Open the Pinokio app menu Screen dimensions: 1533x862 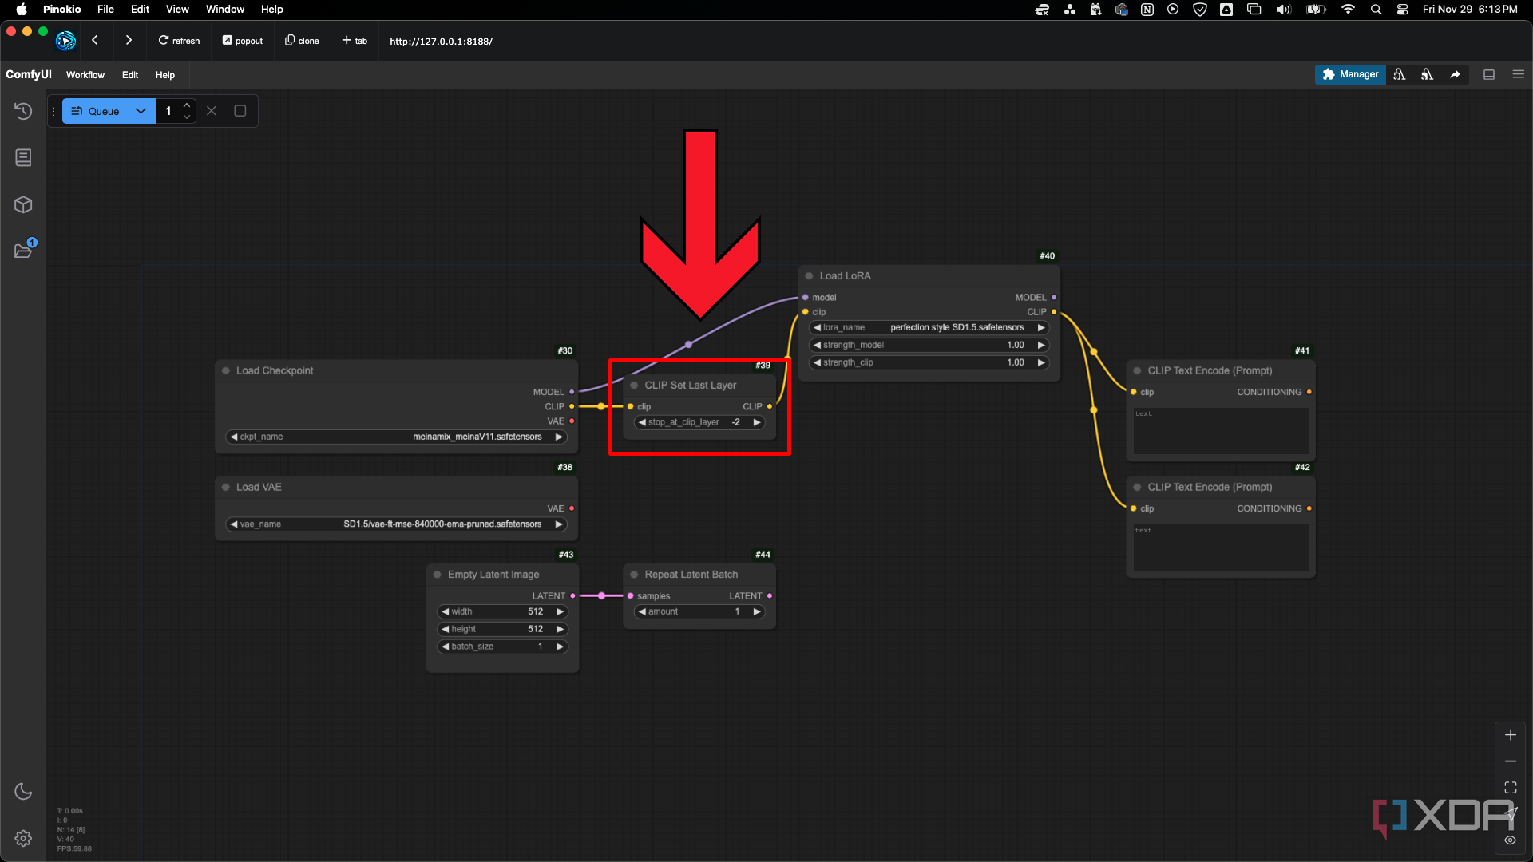(x=62, y=10)
